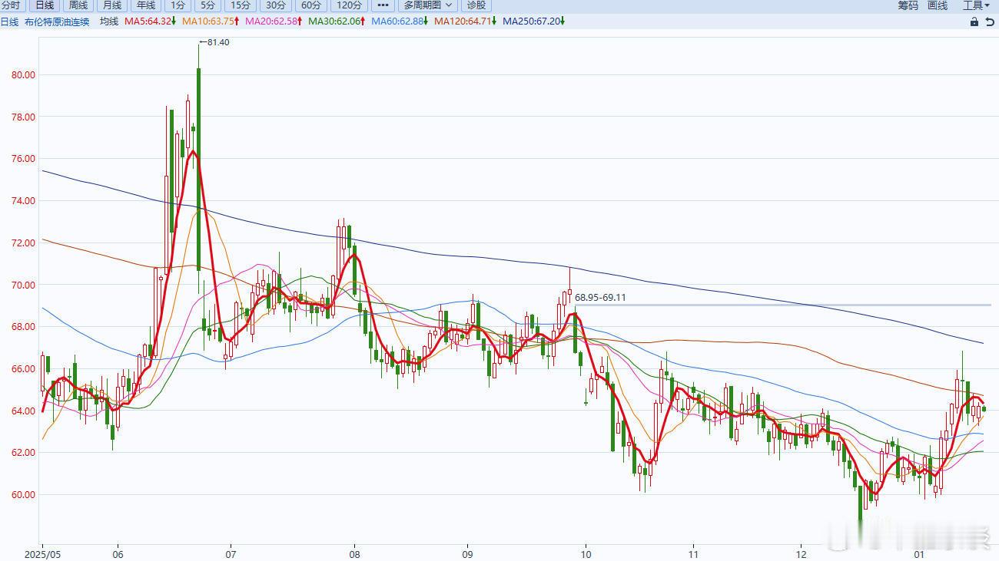
Task: Click the 诊股 stock diagnosis button
Action: 476,5
